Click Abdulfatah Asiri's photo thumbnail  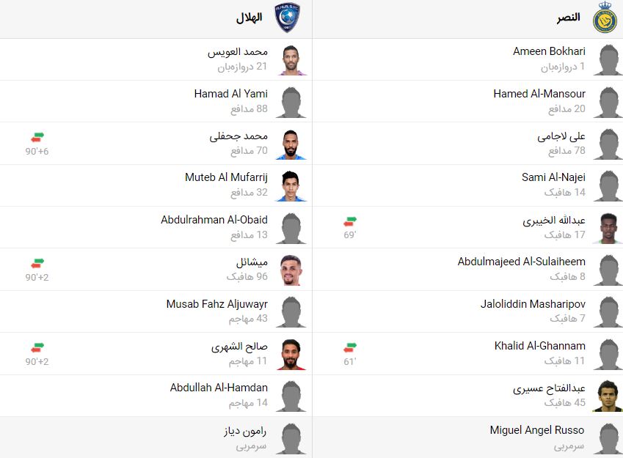(x=607, y=395)
